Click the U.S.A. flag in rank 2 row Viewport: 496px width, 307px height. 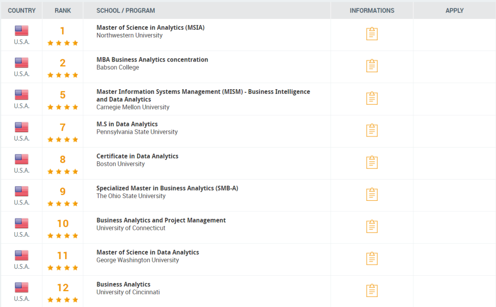point(22,63)
